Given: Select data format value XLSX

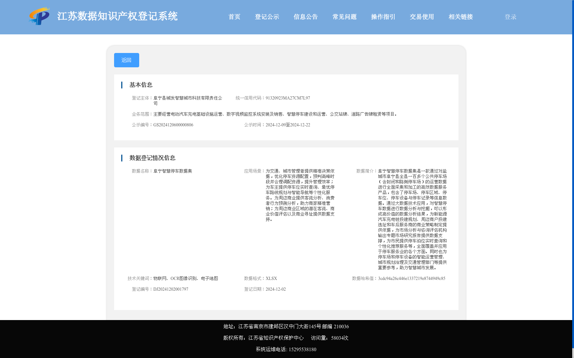Looking at the screenshot, I should click(x=271, y=279).
